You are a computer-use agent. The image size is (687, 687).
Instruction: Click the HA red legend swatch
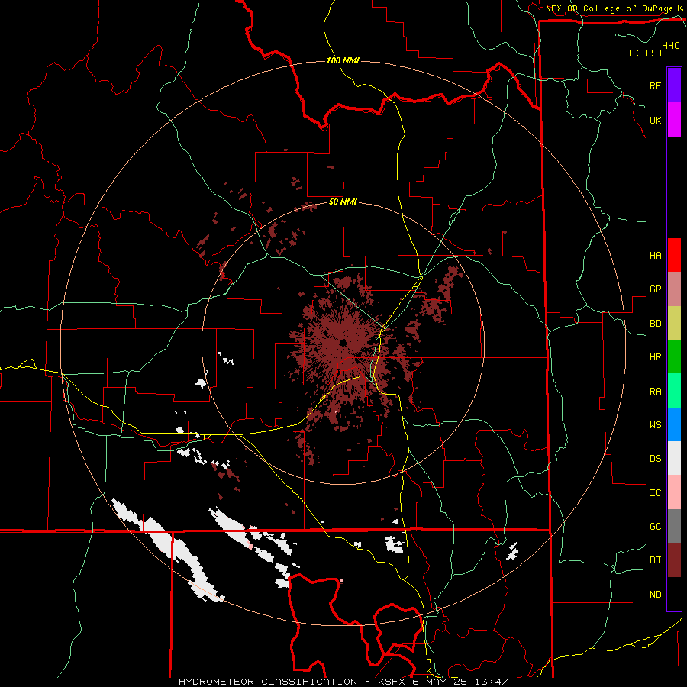[x=674, y=255]
